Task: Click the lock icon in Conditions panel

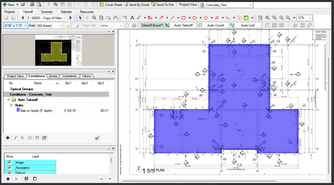Action: click(x=97, y=138)
